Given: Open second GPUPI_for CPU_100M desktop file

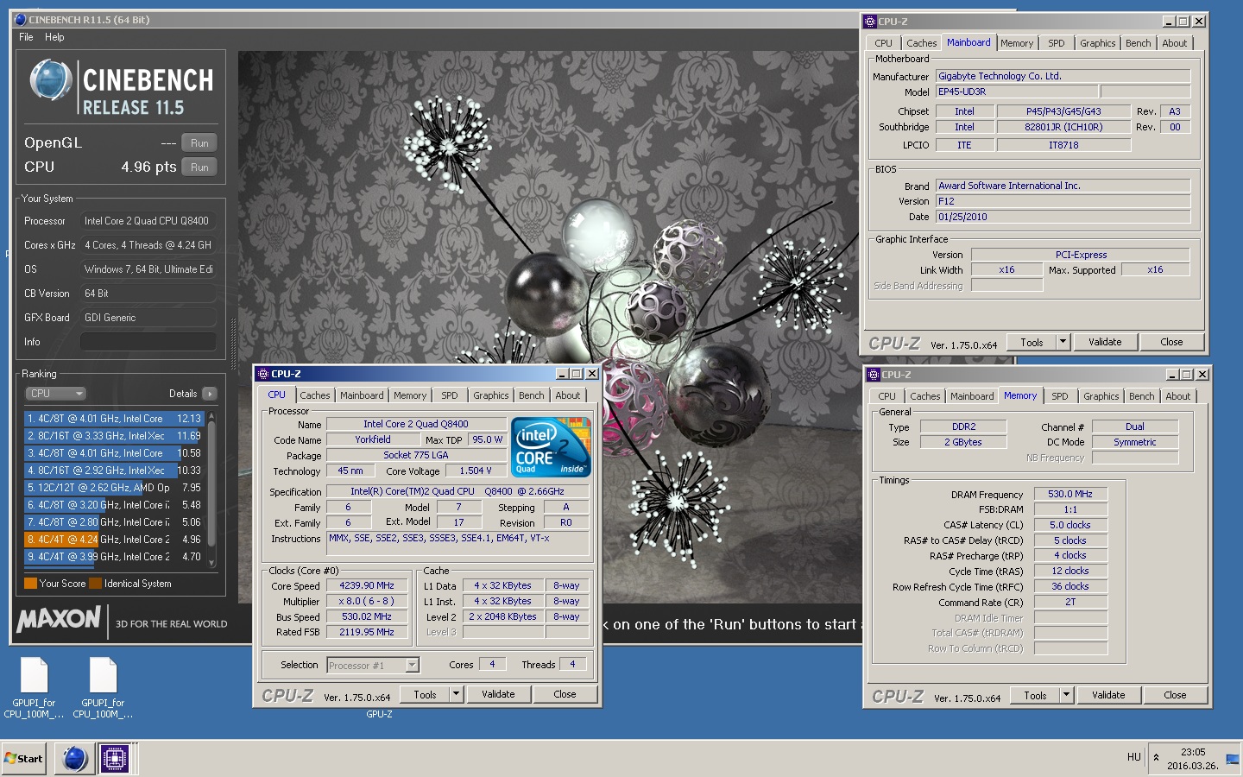Looking at the screenshot, I should [103, 687].
